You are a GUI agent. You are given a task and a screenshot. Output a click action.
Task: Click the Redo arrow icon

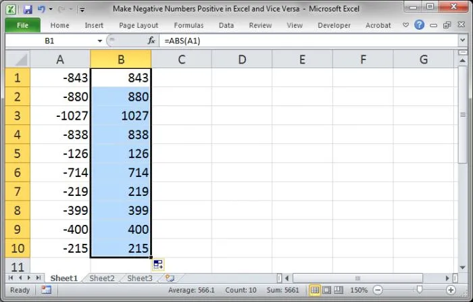61,9
